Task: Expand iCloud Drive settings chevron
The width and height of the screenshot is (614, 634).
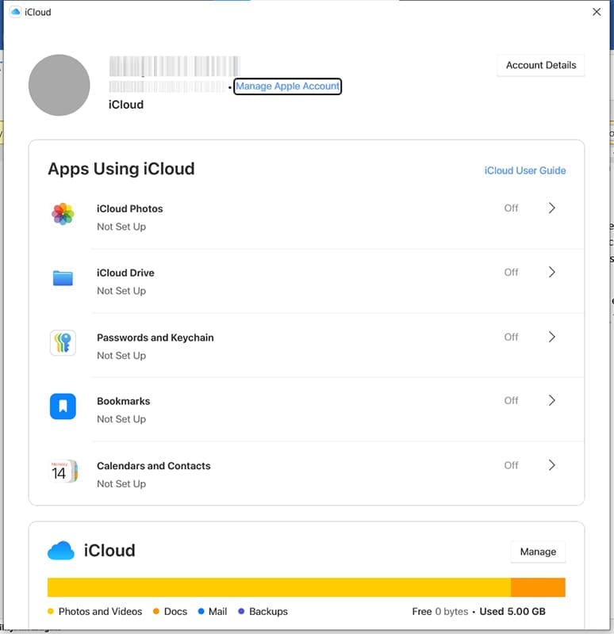Action: pyautogui.click(x=552, y=273)
